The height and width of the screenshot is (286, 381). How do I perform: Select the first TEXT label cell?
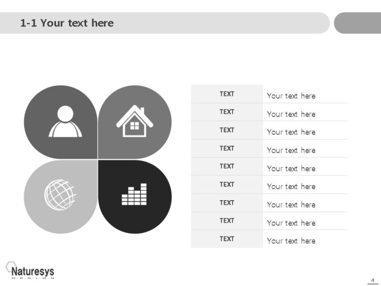coord(227,94)
